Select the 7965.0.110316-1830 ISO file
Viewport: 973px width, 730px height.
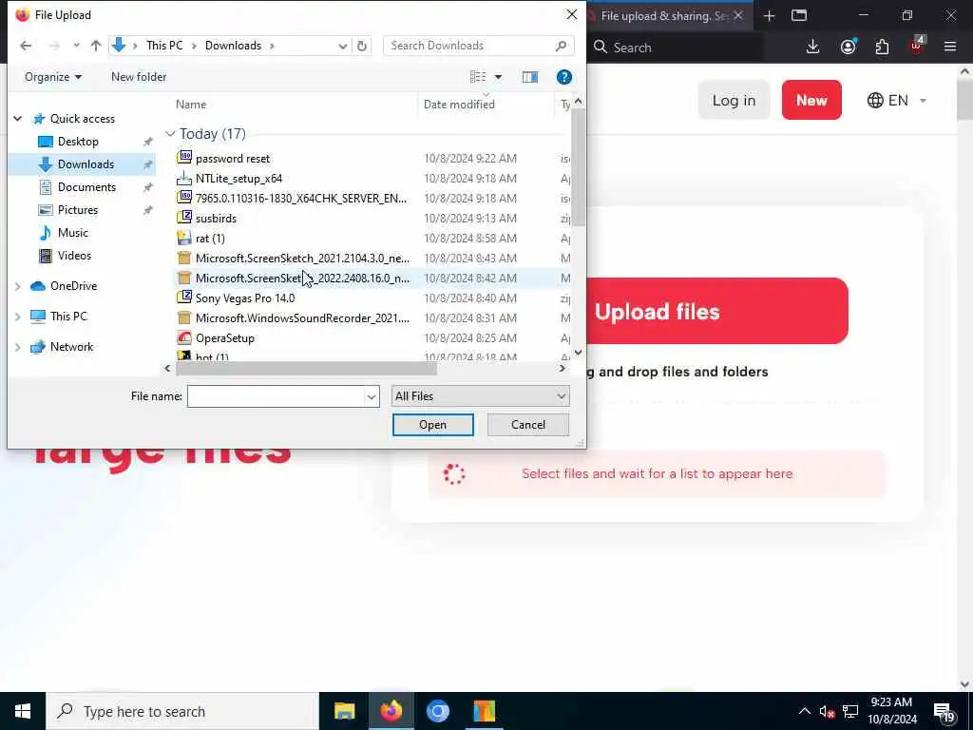(301, 198)
